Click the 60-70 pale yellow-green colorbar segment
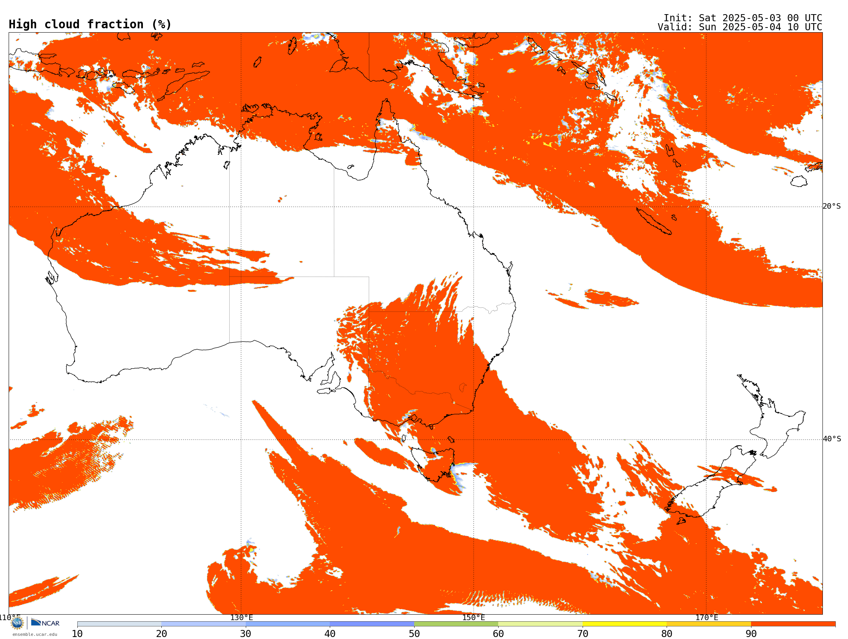Screen dimensions: 848x639 [540, 624]
